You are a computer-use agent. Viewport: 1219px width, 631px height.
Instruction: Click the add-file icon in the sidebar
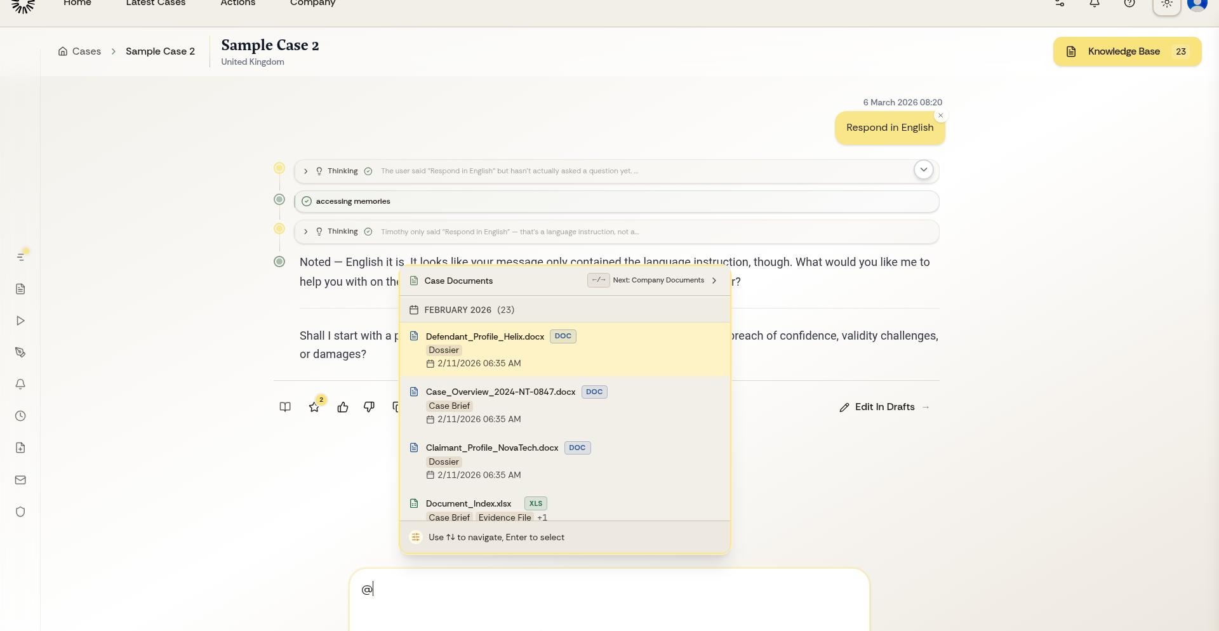click(20, 448)
